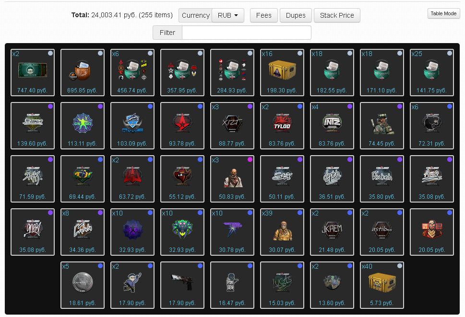The width and height of the screenshot is (465, 317).
Task: Select the INTZ sticker priced 83.76 руб.
Action: (x=332, y=125)
